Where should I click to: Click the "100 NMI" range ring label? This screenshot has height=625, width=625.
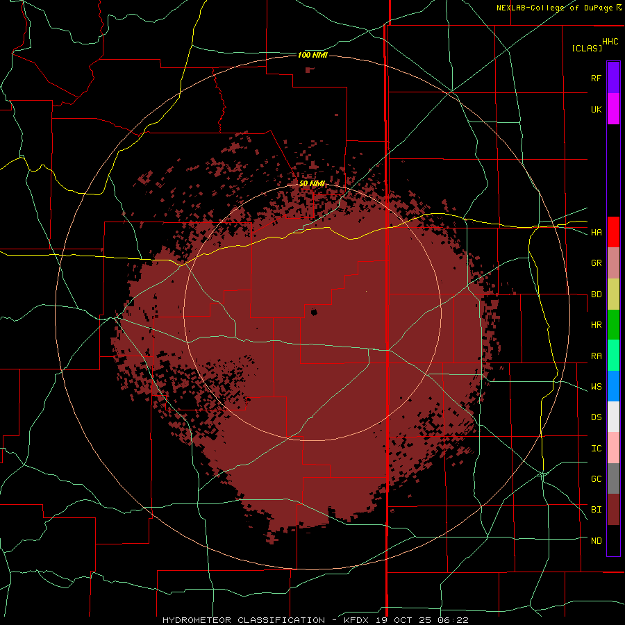tap(312, 55)
